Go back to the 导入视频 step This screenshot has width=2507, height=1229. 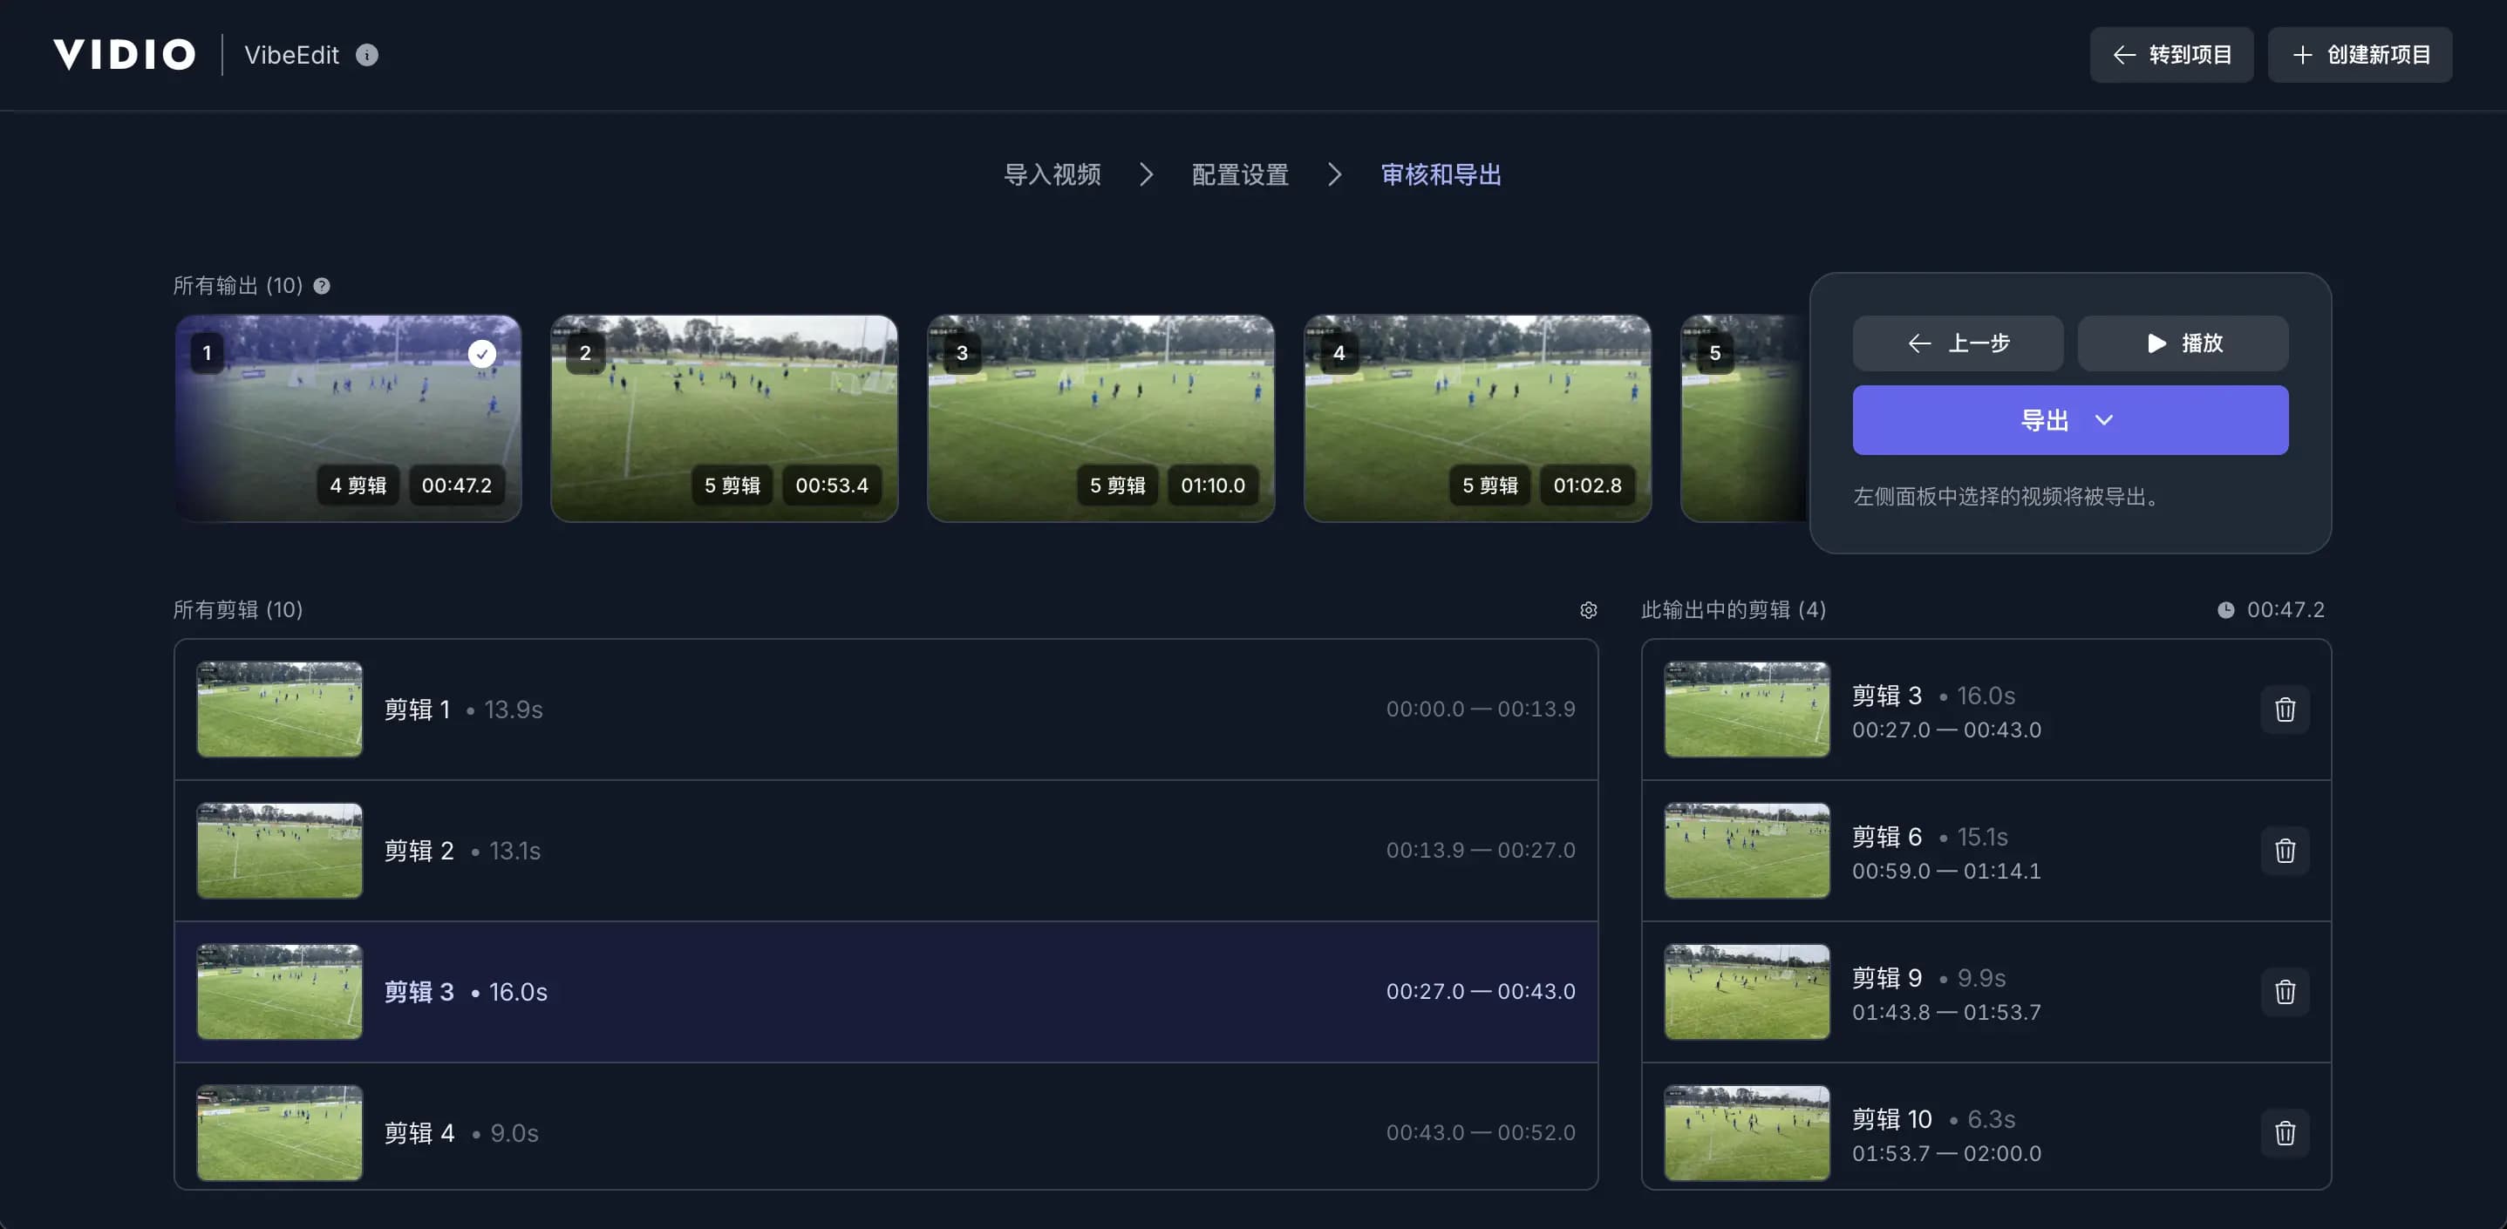(1052, 174)
